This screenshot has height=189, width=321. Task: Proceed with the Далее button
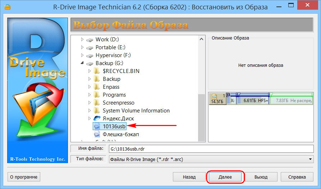(225, 177)
